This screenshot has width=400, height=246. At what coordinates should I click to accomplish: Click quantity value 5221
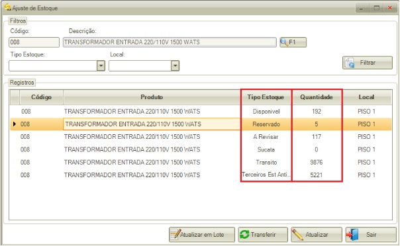pos(317,175)
